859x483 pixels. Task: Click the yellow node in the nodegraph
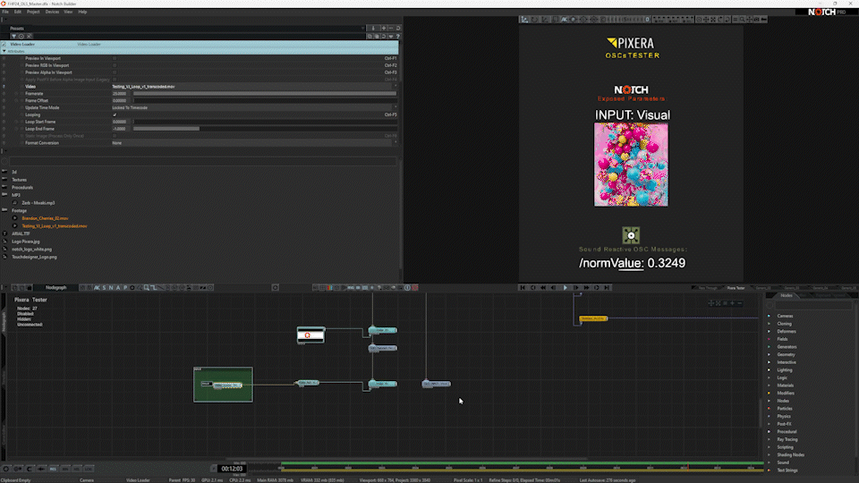coord(593,318)
